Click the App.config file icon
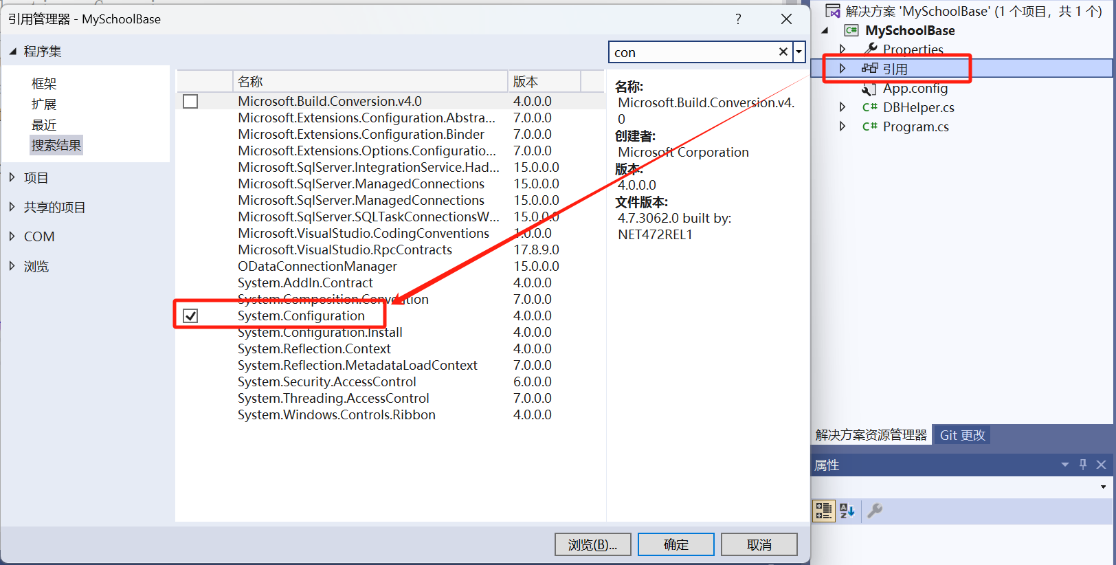Image resolution: width=1116 pixels, height=565 pixels. coord(869,89)
